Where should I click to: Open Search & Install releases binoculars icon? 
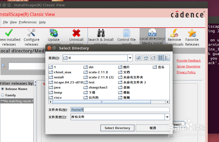(x=101, y=33)
